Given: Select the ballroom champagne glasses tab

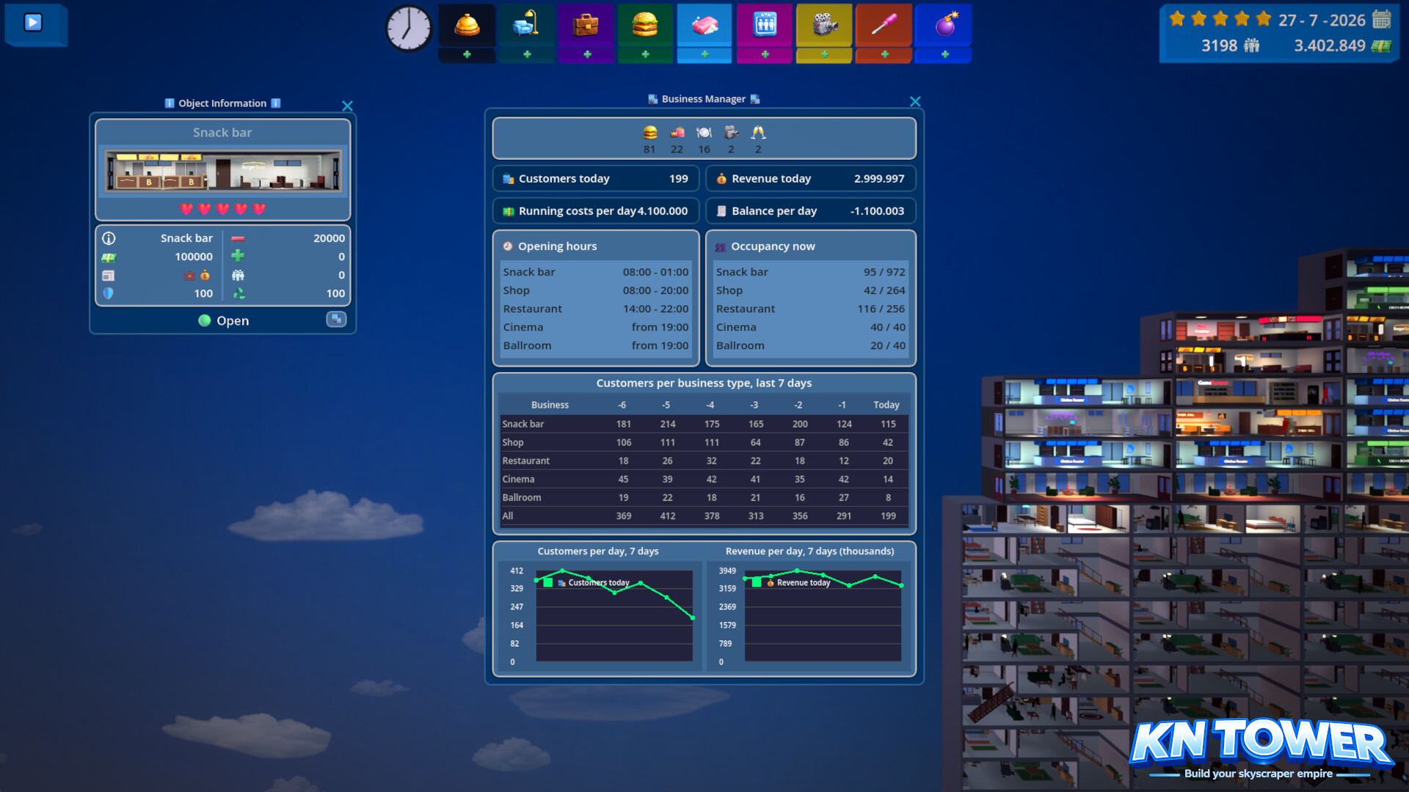Looking at the screenshot, I should 758,139.
